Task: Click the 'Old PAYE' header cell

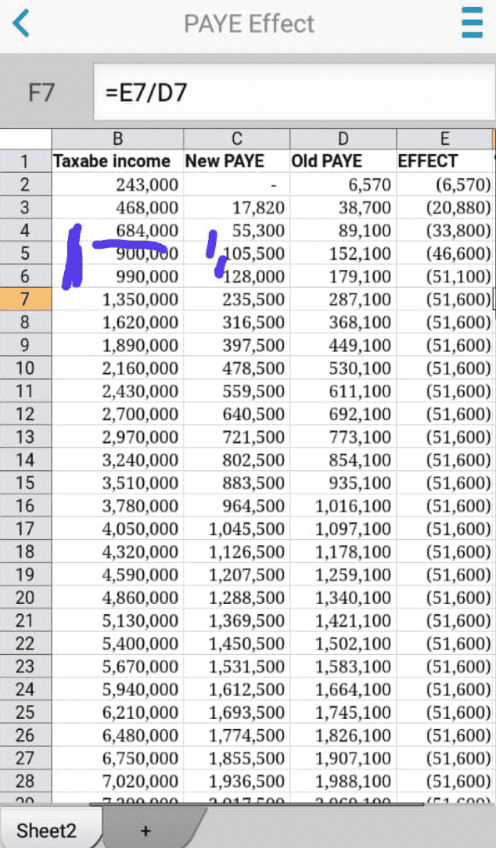Action: point(343,161)
